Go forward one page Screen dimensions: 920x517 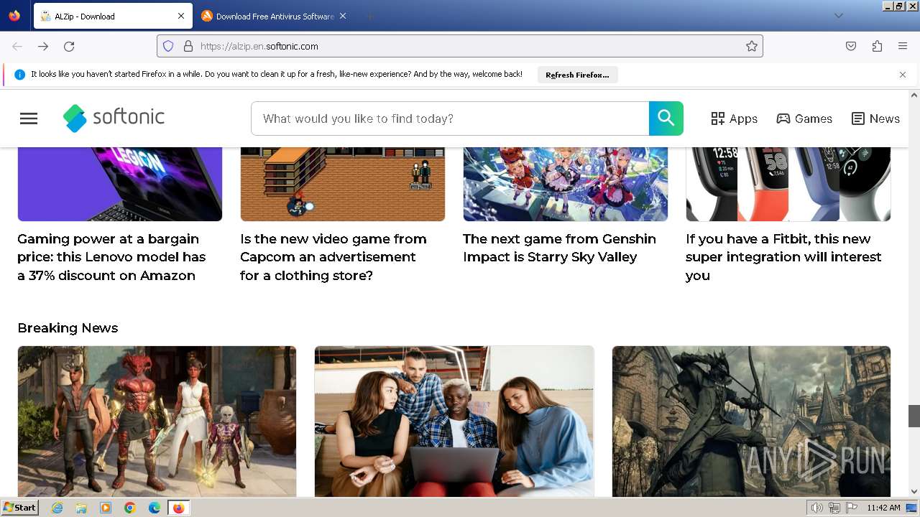(x=43, y=46)
